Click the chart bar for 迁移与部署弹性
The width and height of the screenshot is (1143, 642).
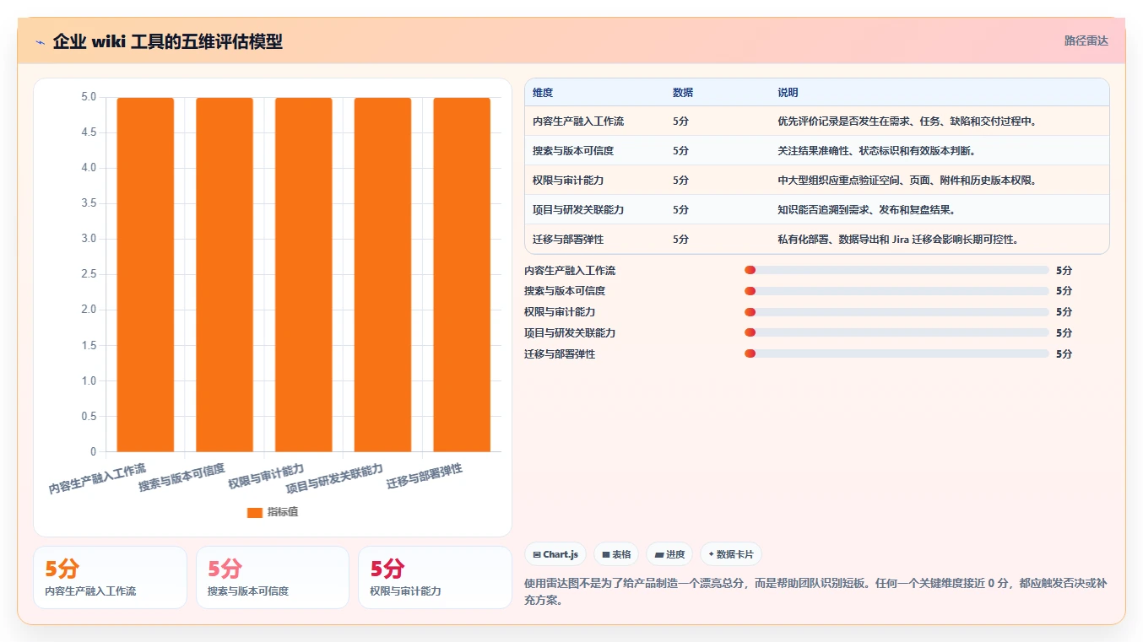(x=462, y=274)
